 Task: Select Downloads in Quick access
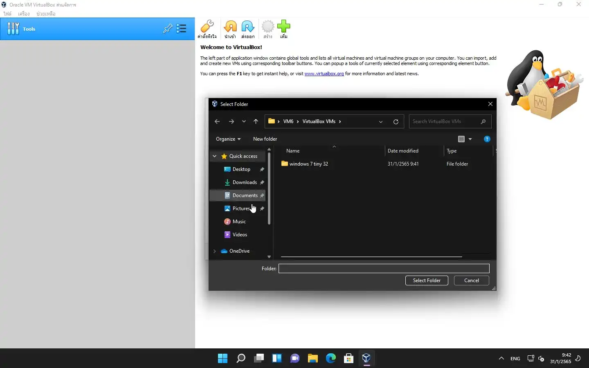click(245, 182)
